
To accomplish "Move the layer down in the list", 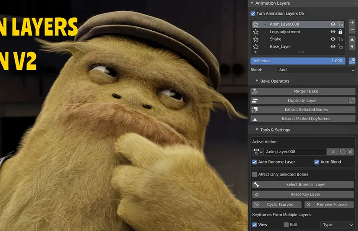I will tap(352, 46).
